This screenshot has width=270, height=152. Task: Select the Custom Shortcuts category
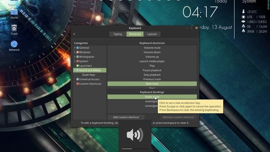90,84
